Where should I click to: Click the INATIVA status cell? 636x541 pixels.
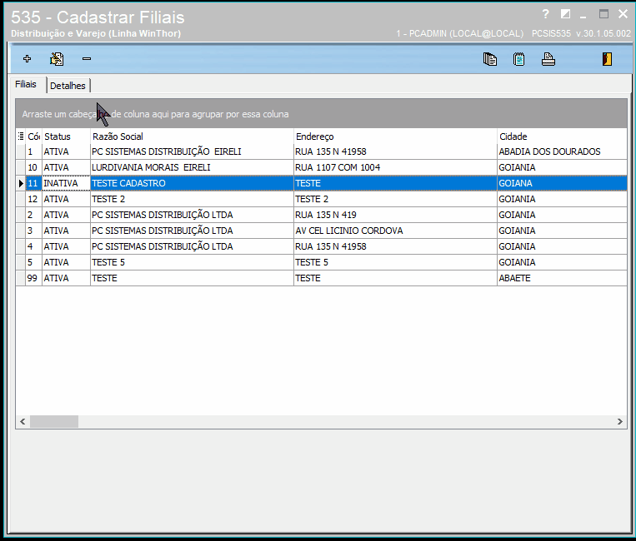(x=66, y=183)
